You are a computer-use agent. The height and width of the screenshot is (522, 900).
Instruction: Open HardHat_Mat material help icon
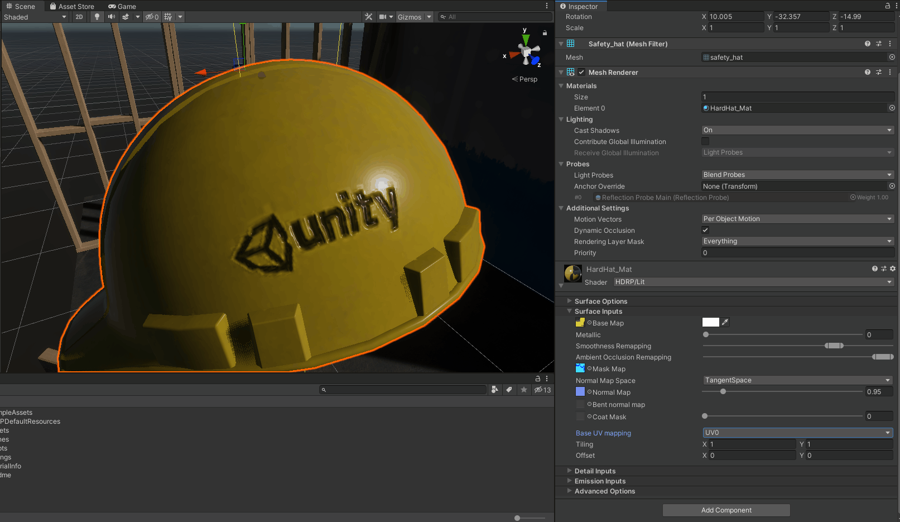tap(875, 269)
